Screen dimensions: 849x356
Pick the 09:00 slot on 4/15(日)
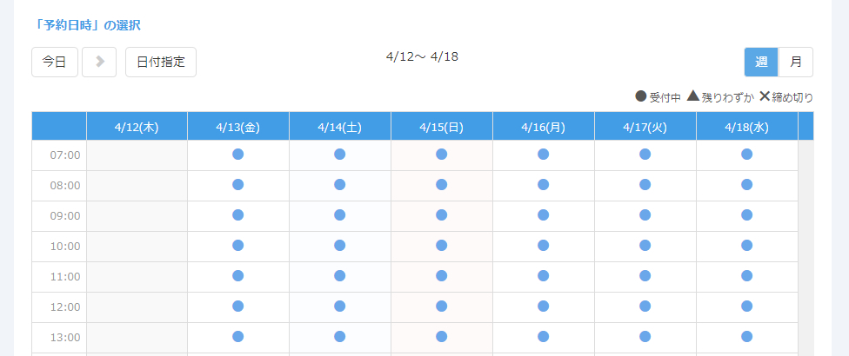pos(442,215)
